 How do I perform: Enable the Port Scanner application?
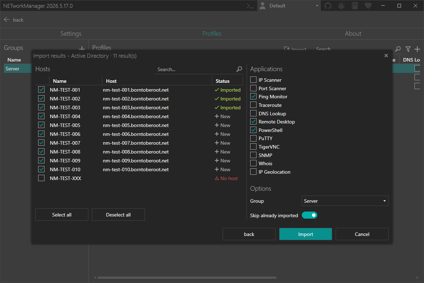[253, 88]
